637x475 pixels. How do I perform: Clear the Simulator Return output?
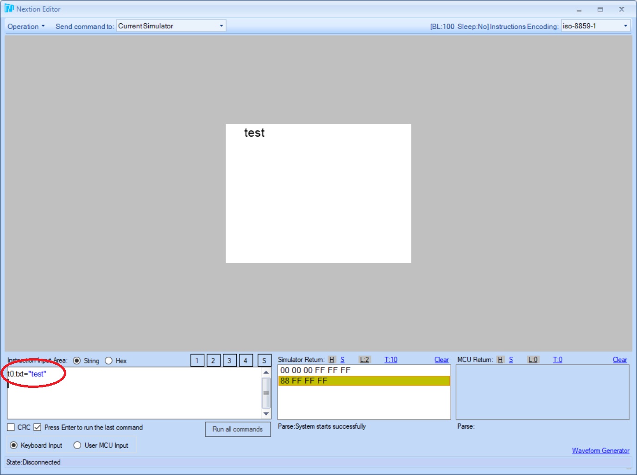(441, 360)
